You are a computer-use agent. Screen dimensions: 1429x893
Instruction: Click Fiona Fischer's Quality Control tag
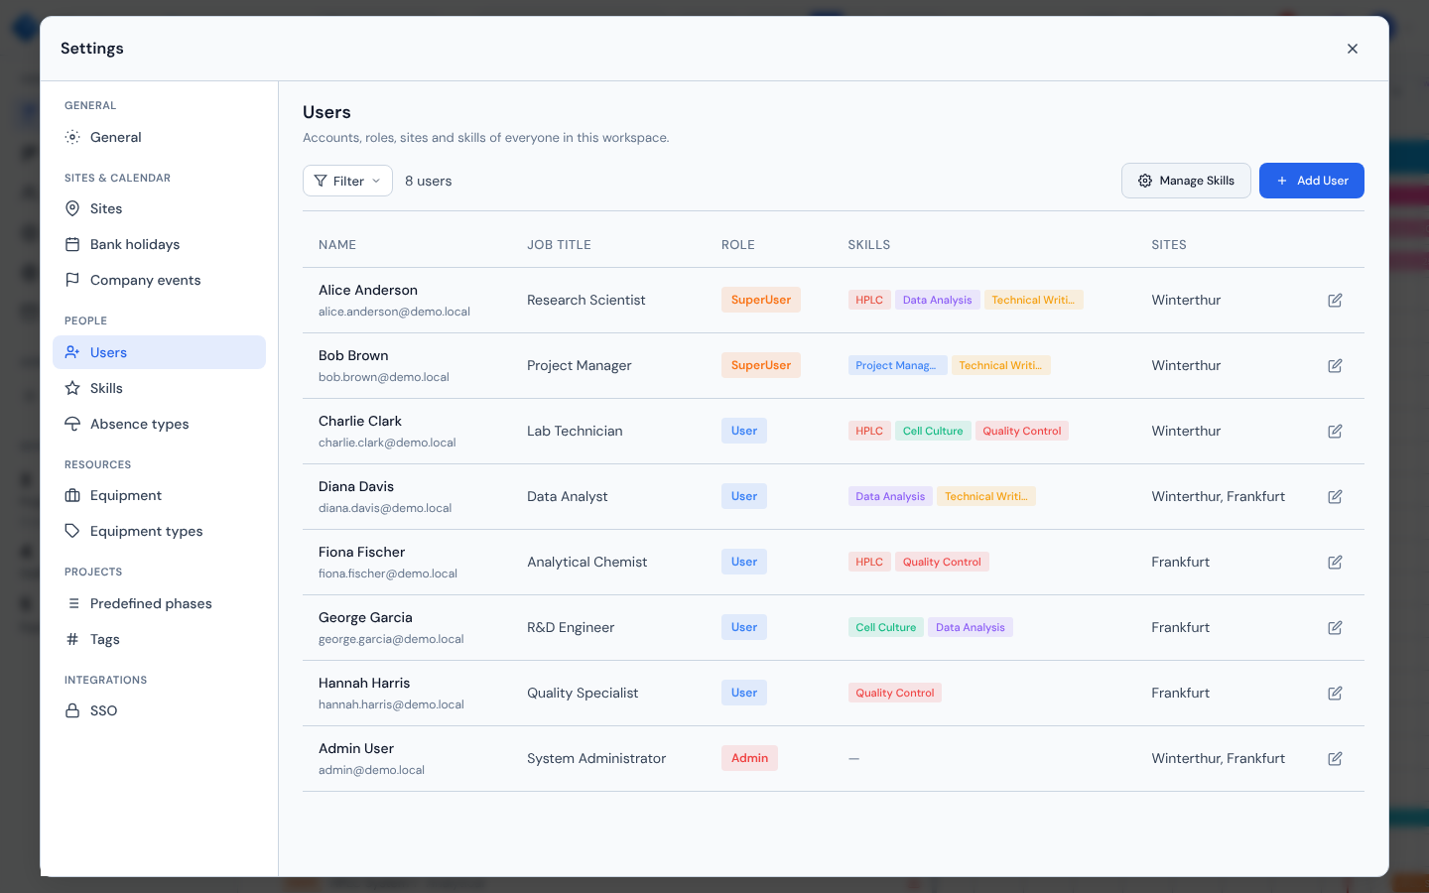point(942,562)
